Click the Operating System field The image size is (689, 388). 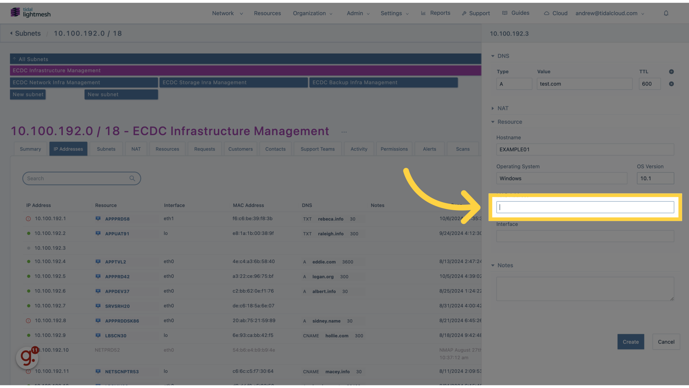click(562, 178)
